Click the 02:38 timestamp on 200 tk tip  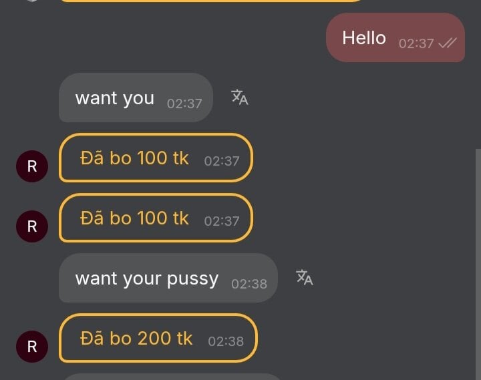(226, 341)
